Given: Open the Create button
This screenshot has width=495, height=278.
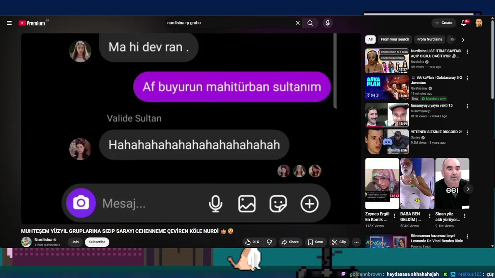Looking at the screenshot, I should click(443, 23).
